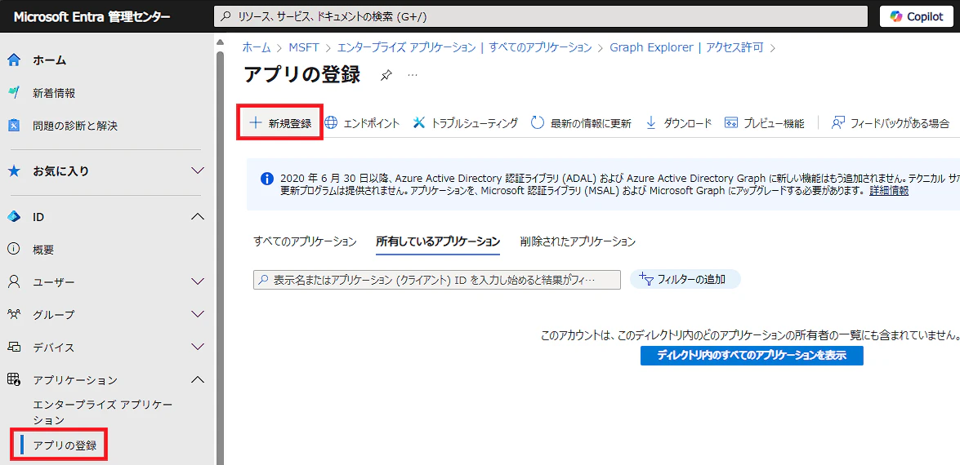Expand the お気に入り section chevron

tap(197, 171)
